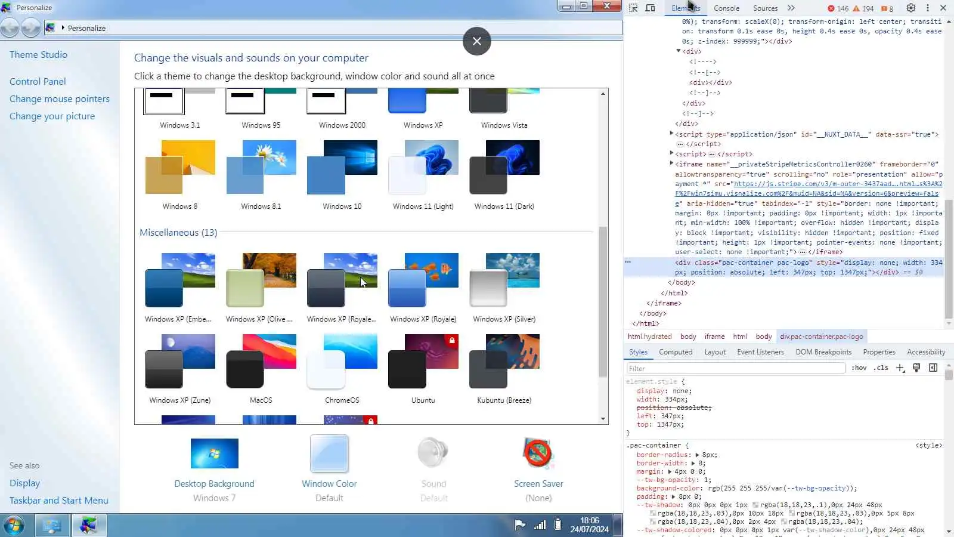
Task: Apply the Windows 8.1 theme
Action: [261, 175]
